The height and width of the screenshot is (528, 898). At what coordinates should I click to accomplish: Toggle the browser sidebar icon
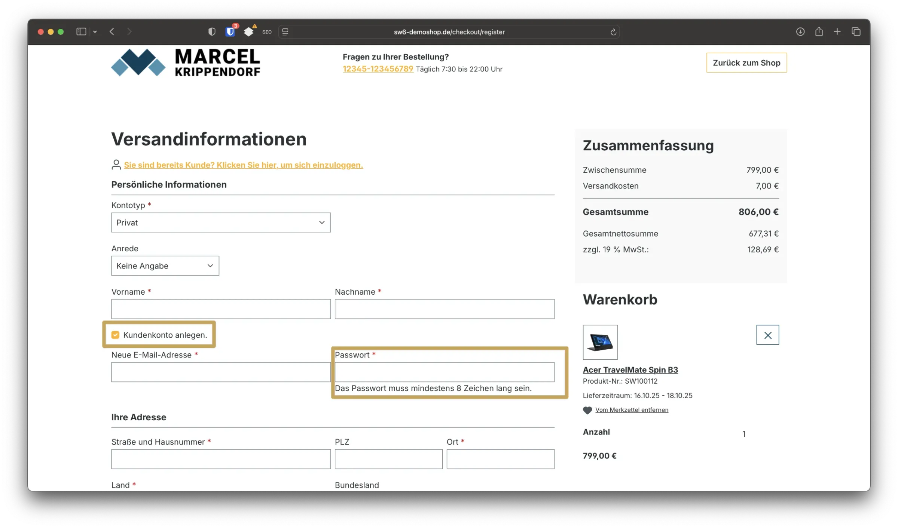click(81, 32)
